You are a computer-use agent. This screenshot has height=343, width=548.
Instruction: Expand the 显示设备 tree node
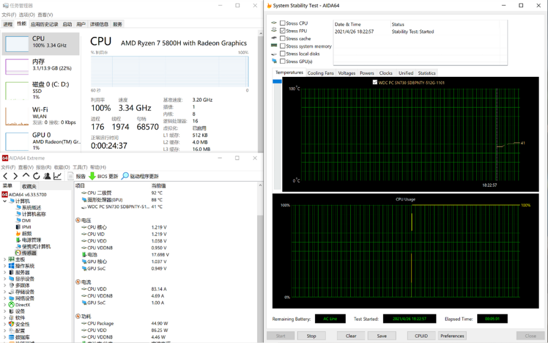pyautogui.click(x=4, y=279)
